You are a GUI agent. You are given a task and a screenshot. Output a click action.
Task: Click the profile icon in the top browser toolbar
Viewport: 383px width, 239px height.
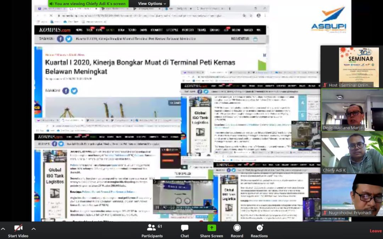tap(259, 15)
